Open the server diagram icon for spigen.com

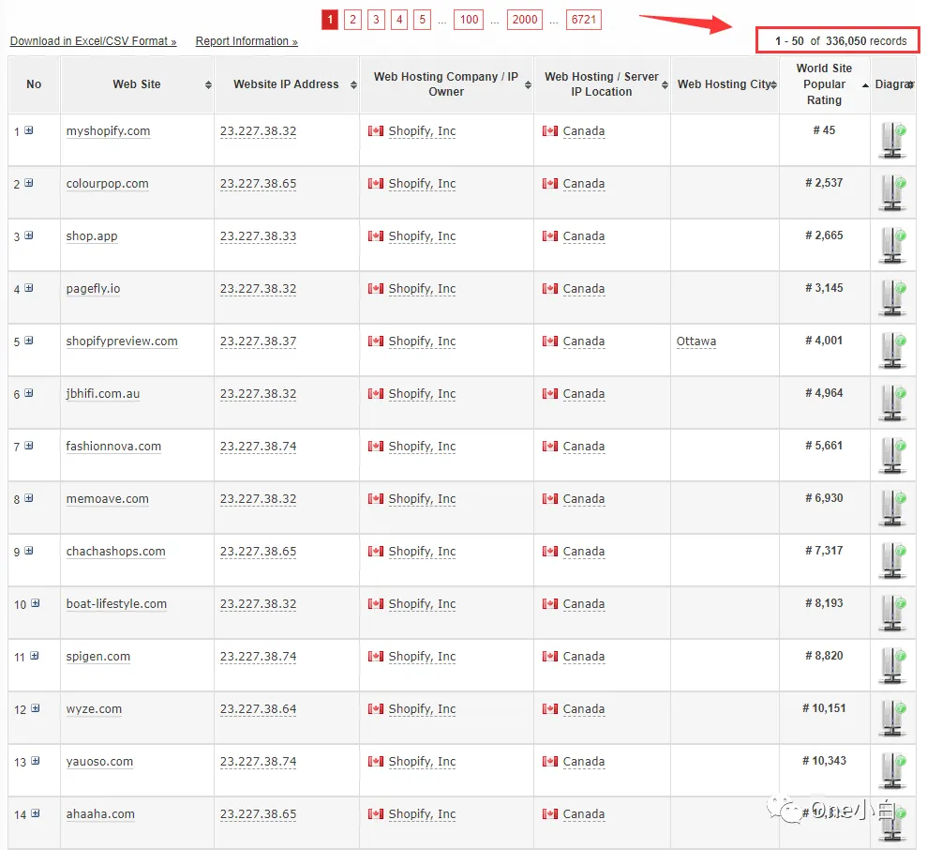892,666
